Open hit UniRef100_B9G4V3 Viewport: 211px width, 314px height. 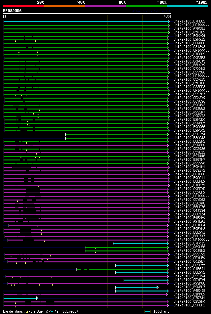click(189, 105)
